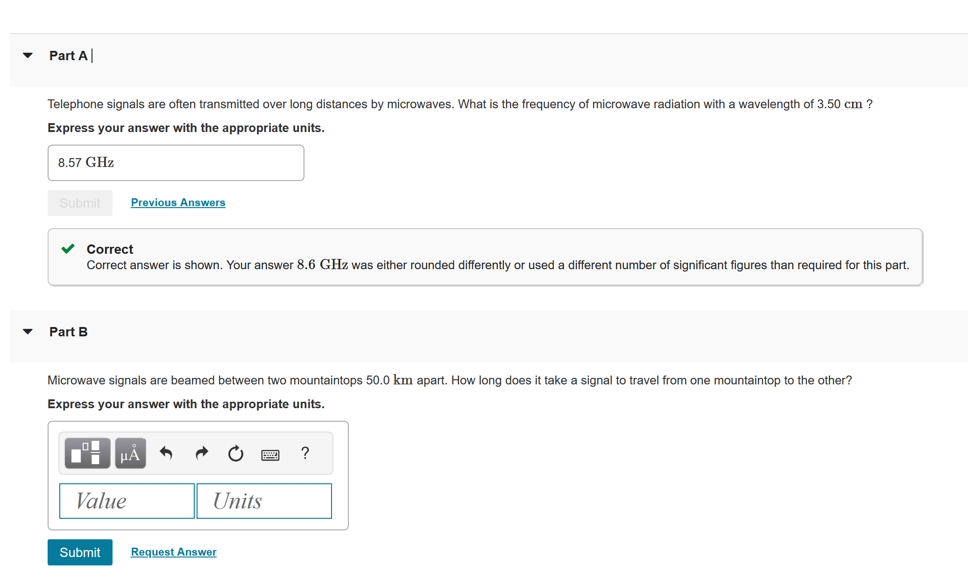968x578 pixels.
Task: Collapse Part B with triangle arrow
Action: pyautogui.click(x=28, y=332)
